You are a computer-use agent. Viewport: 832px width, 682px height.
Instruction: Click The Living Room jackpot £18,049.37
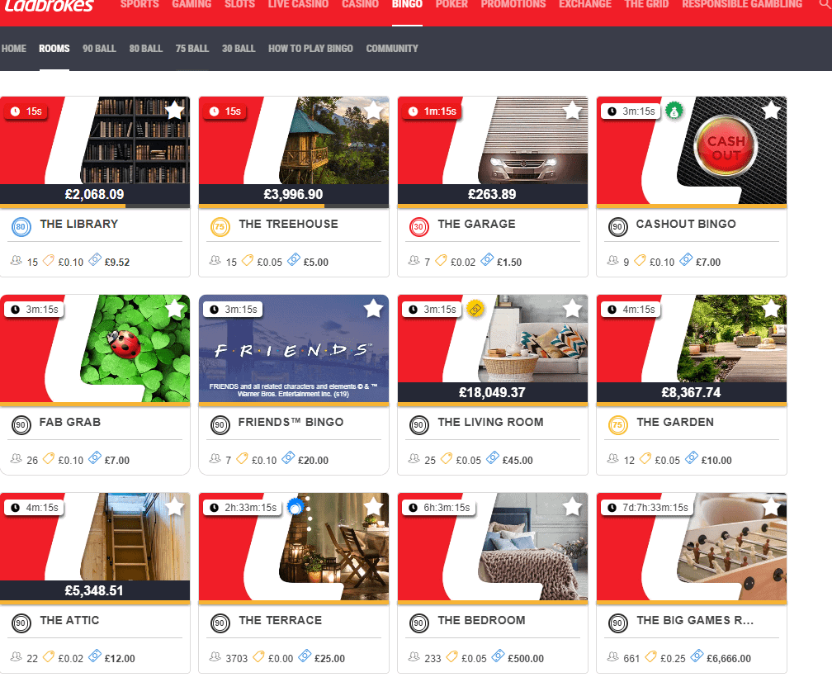click(492, 393)
